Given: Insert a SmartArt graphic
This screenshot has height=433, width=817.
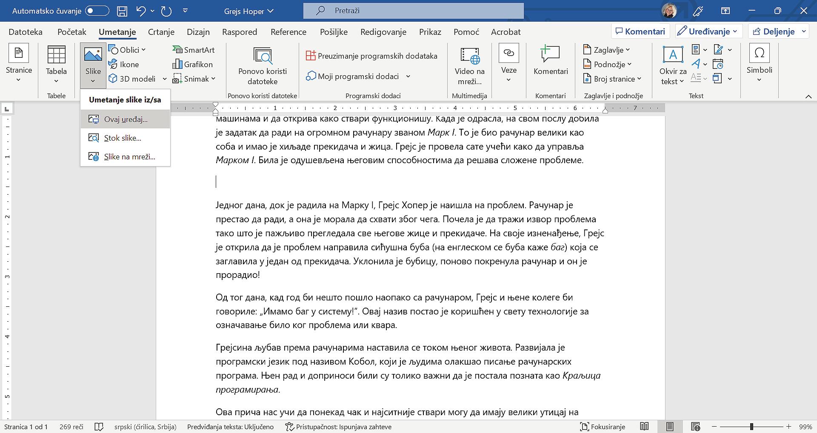Looking at the screenshot, I should 194,50.
